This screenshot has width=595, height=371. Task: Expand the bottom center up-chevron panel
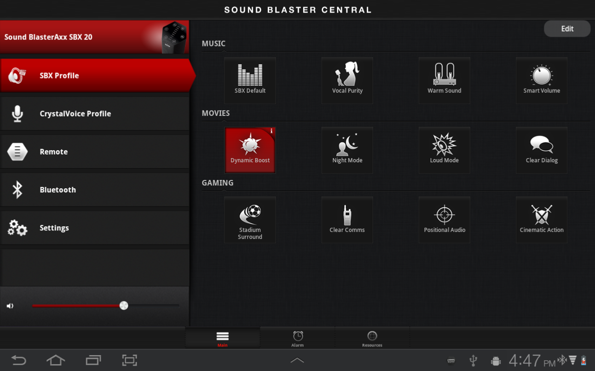(x=297, y=360)
